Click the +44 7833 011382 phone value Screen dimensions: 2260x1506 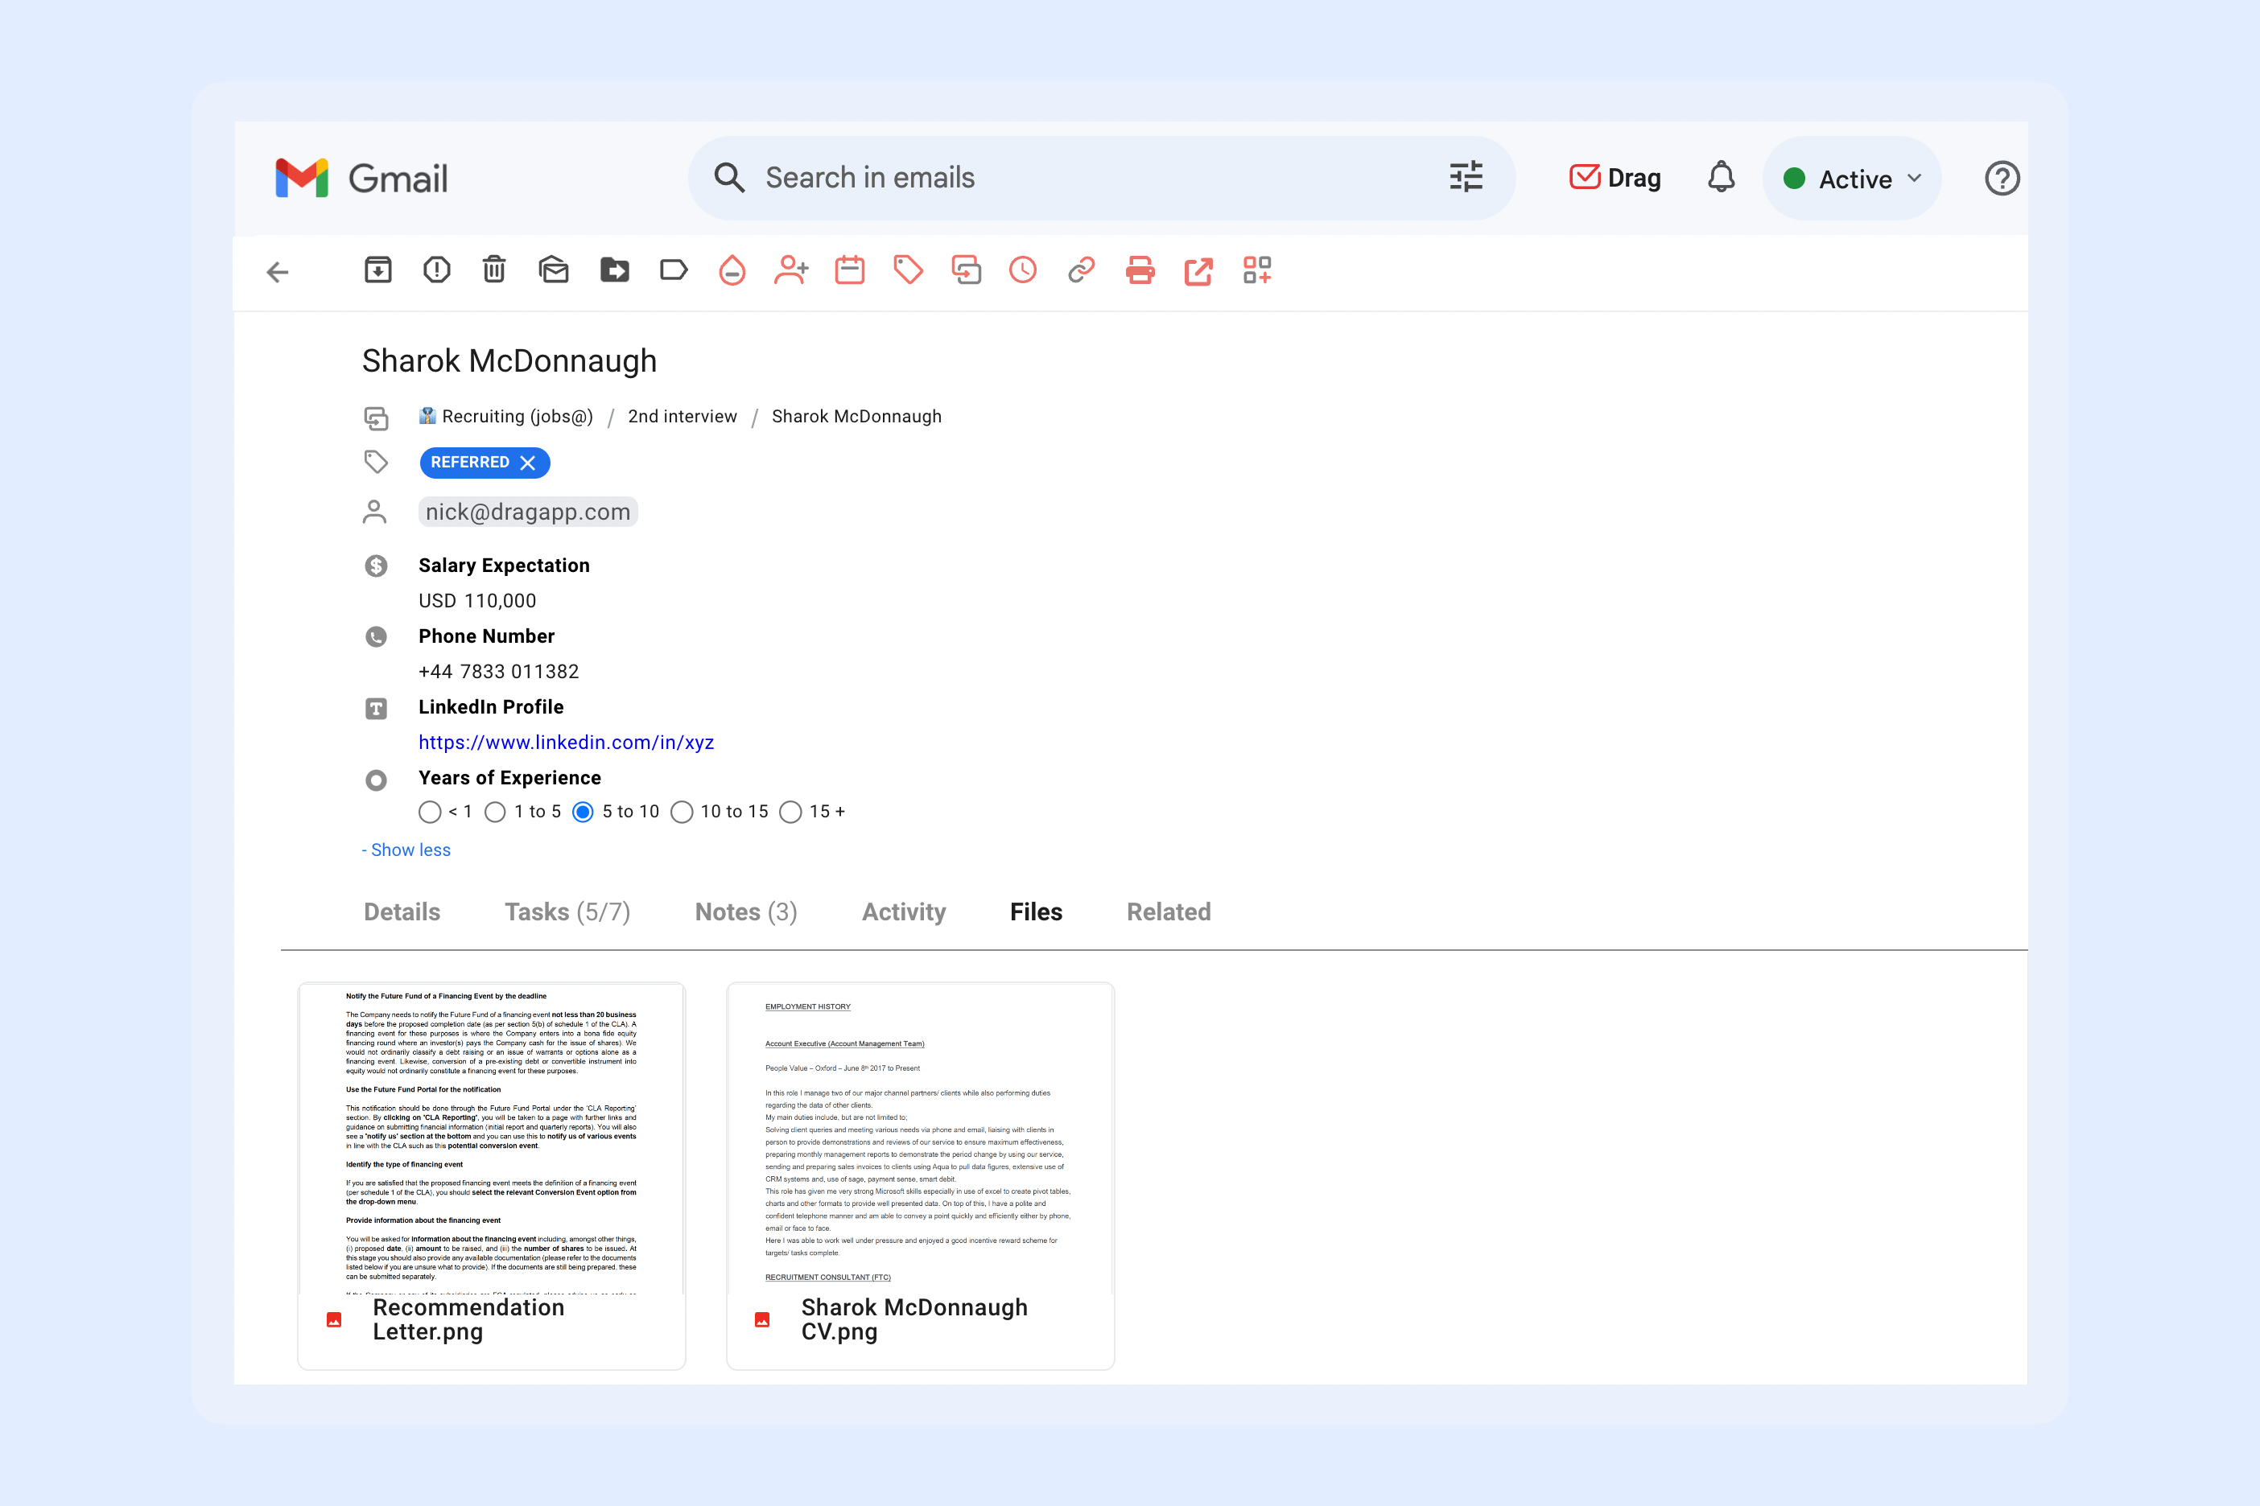tap(499, 673)
